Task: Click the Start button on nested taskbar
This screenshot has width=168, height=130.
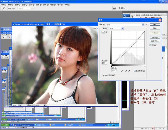Action: tap(5, 125)
